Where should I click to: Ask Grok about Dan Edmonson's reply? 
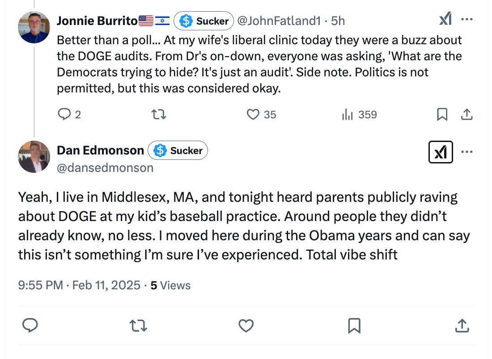[x=441, y=152]
